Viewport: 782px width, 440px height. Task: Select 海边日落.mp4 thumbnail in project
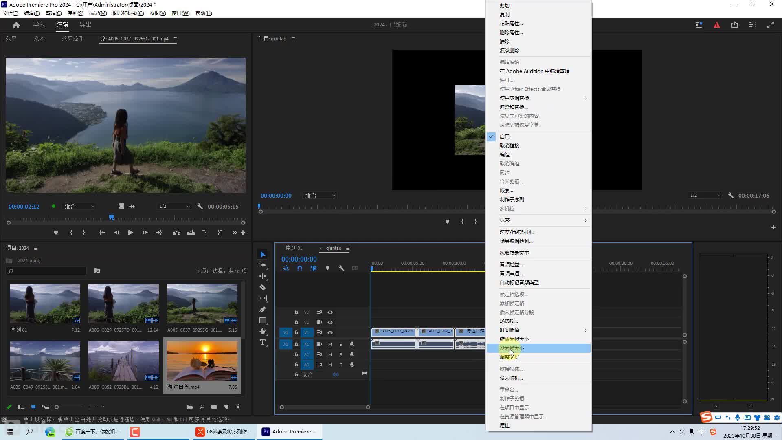click(x=202, y=361)
